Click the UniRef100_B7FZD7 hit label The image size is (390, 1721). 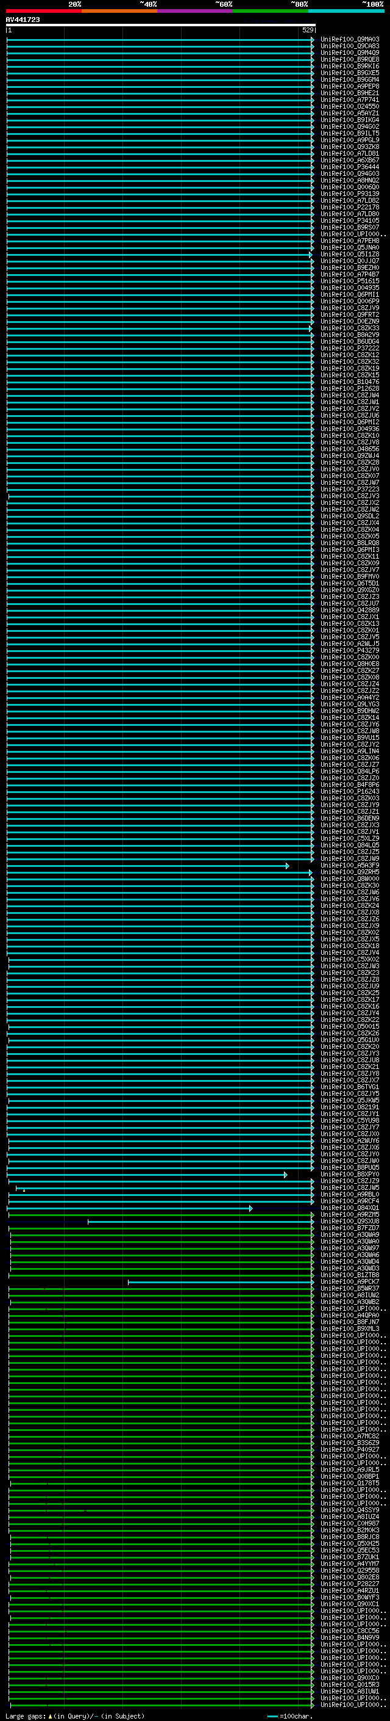pyautogui.click(x=350, y=1228)
